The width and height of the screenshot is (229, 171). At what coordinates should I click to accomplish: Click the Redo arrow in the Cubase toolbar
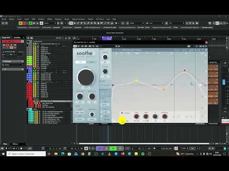[6, 23]
